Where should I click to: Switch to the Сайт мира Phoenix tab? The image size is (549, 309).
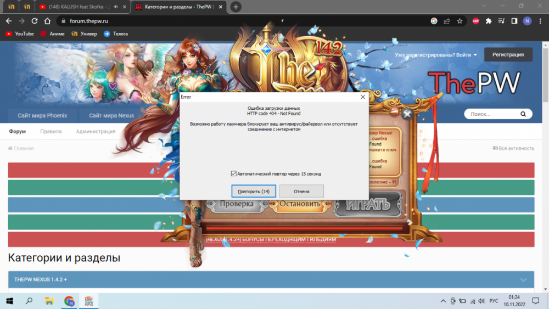43,115
